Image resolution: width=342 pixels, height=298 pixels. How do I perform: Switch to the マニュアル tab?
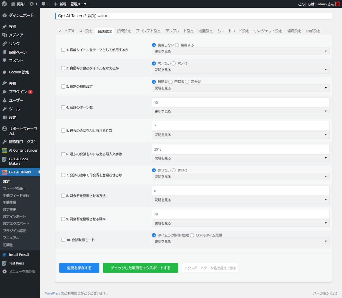[x=66, y=31]
